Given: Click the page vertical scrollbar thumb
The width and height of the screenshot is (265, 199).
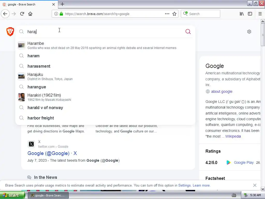Looking at the screenshot, I should 263,35.
